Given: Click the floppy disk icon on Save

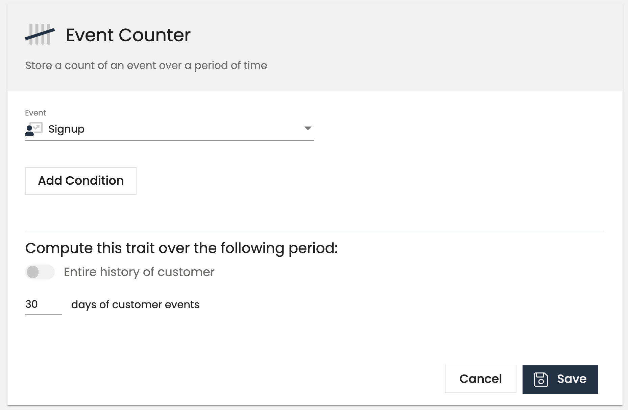Looking at the screenshot, I should click(x=541, y=379).
